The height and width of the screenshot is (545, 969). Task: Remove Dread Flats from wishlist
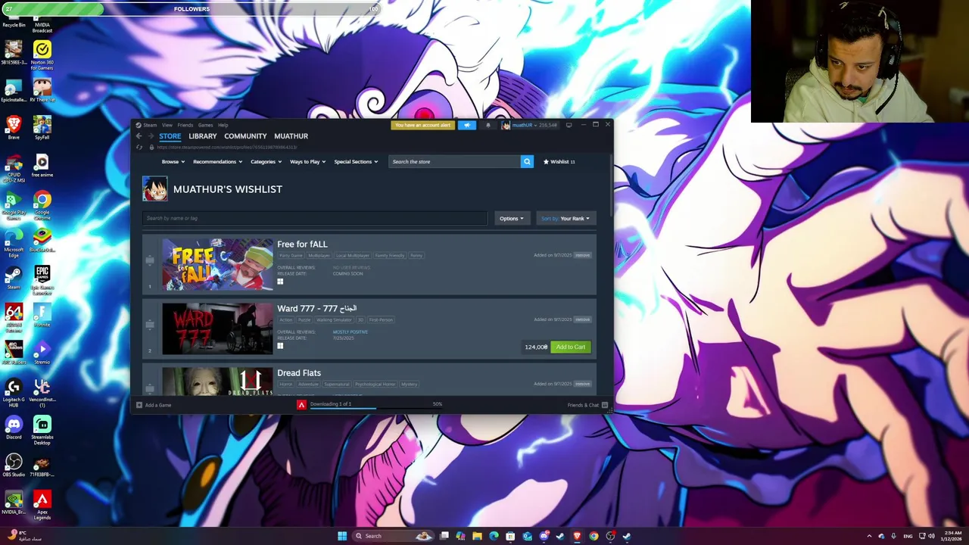pyautogui.click(x=582, y=384)
